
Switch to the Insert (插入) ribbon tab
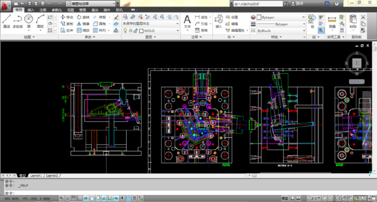[x=31, y=10]
